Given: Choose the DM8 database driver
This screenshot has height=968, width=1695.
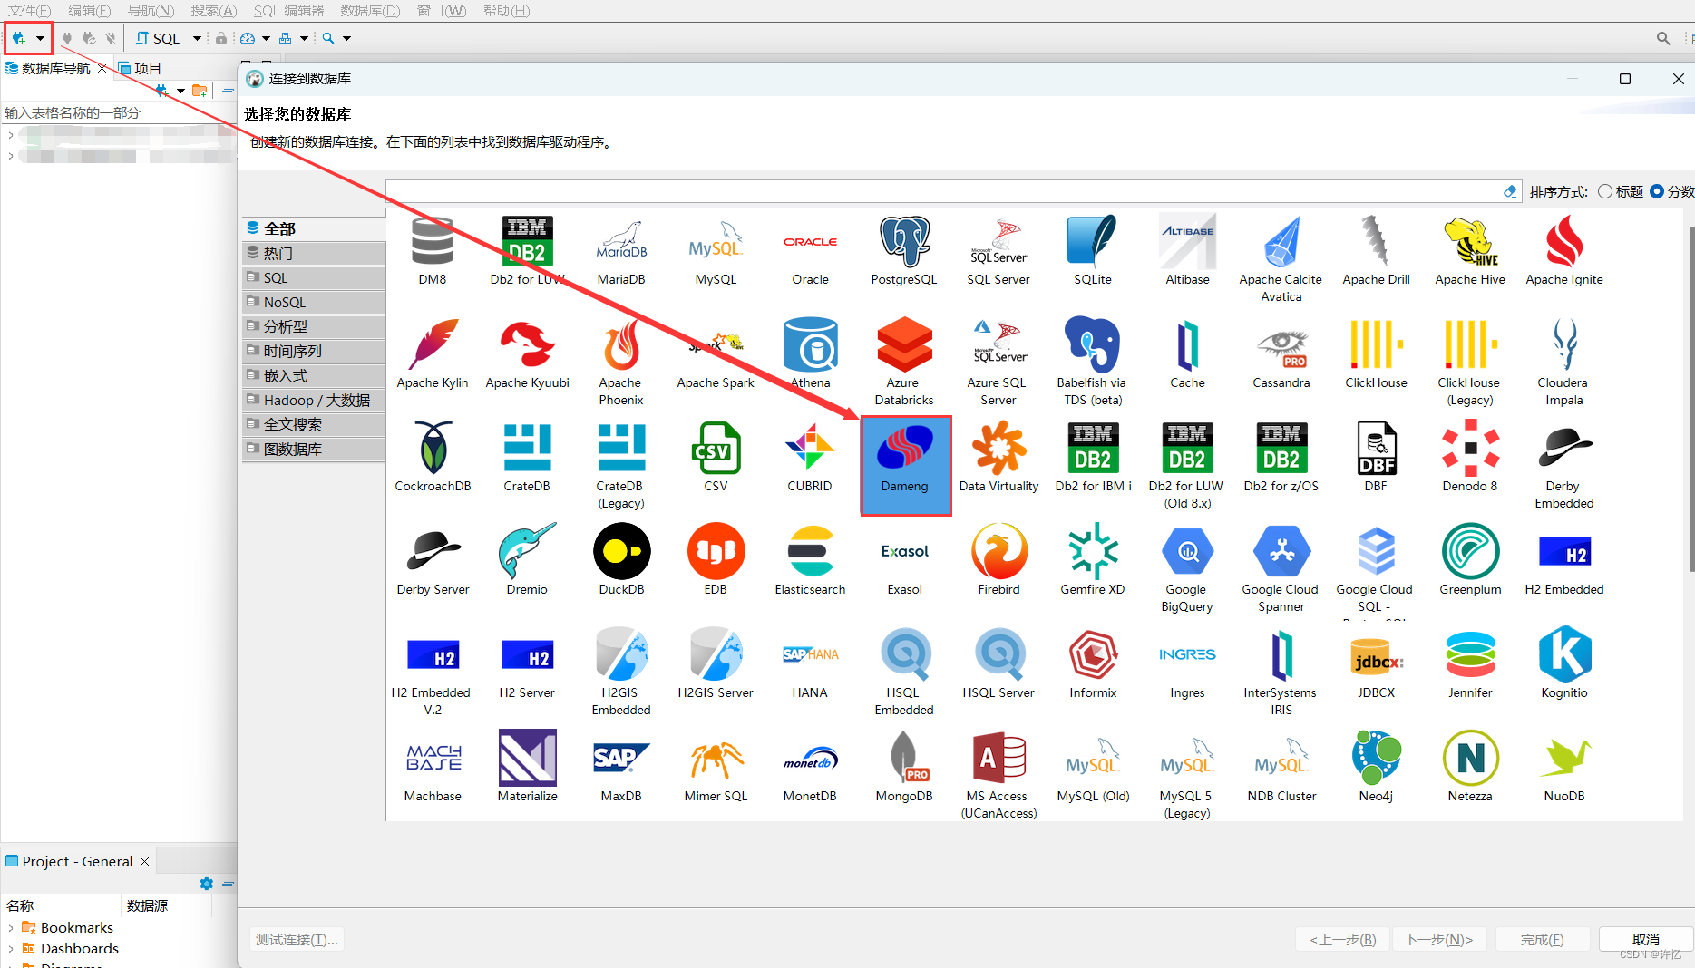Looking at the screenshot, I should (433, 251).
